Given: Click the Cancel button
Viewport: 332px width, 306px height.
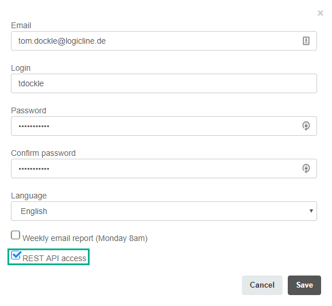Looking at the screenshot, I should [262, 285].
